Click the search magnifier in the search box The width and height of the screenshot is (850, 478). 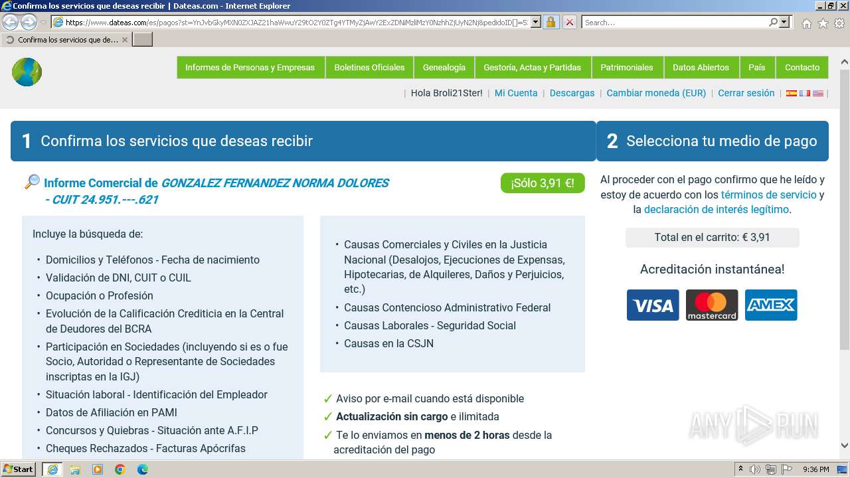tap(773, 22)
